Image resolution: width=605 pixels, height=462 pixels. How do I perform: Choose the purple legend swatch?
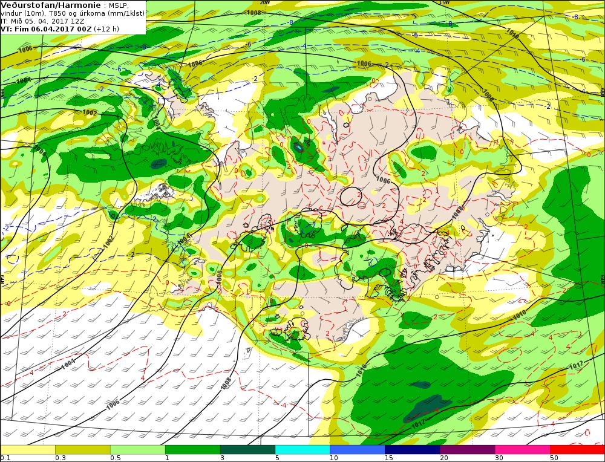(x=467, y=450)
